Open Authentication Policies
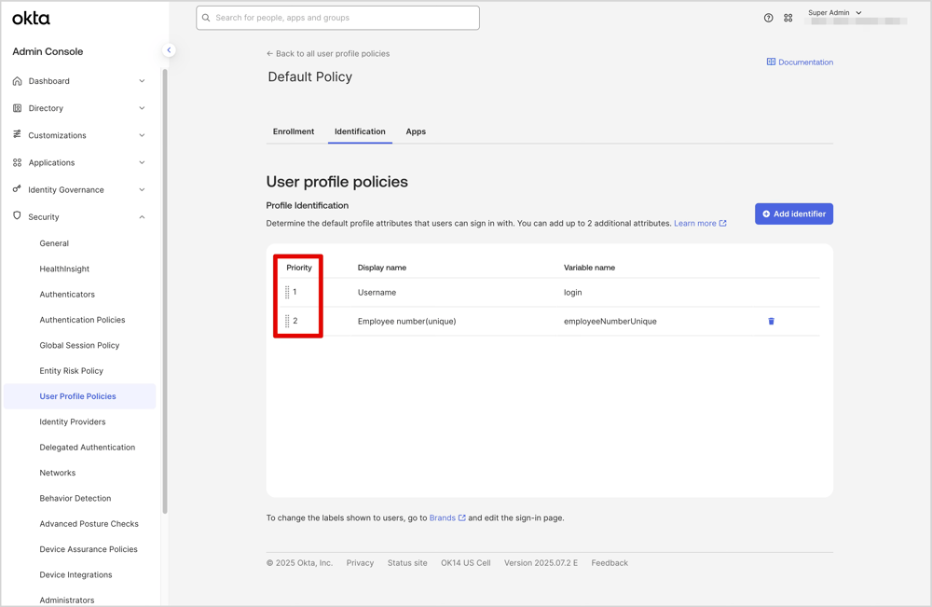 [82, 320]
